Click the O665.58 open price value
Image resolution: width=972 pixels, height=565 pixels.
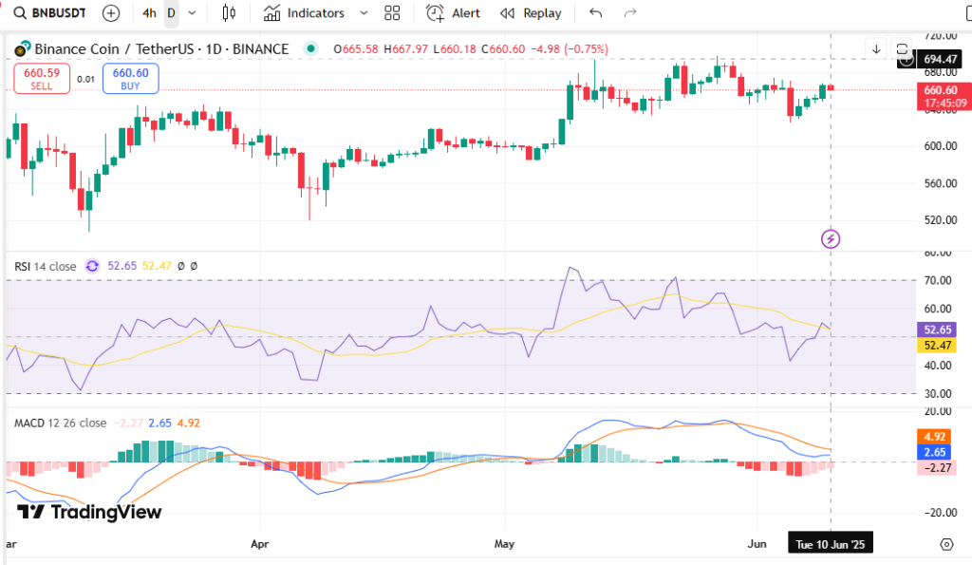pyautogui.click(x=356, y=49)
